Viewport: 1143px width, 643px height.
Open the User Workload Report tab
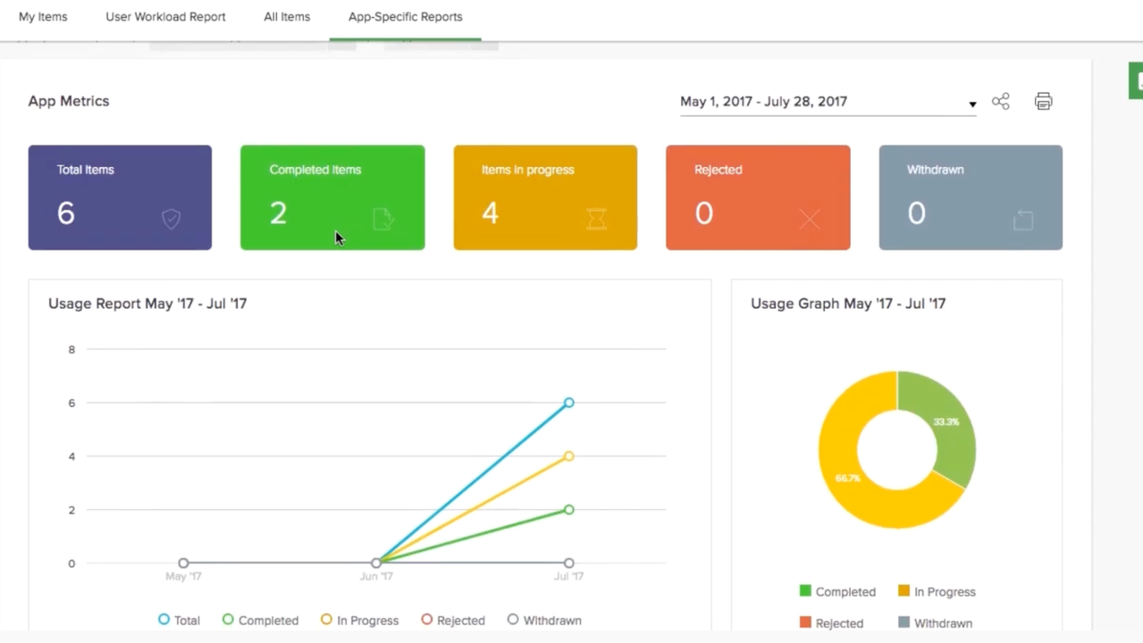165,17
